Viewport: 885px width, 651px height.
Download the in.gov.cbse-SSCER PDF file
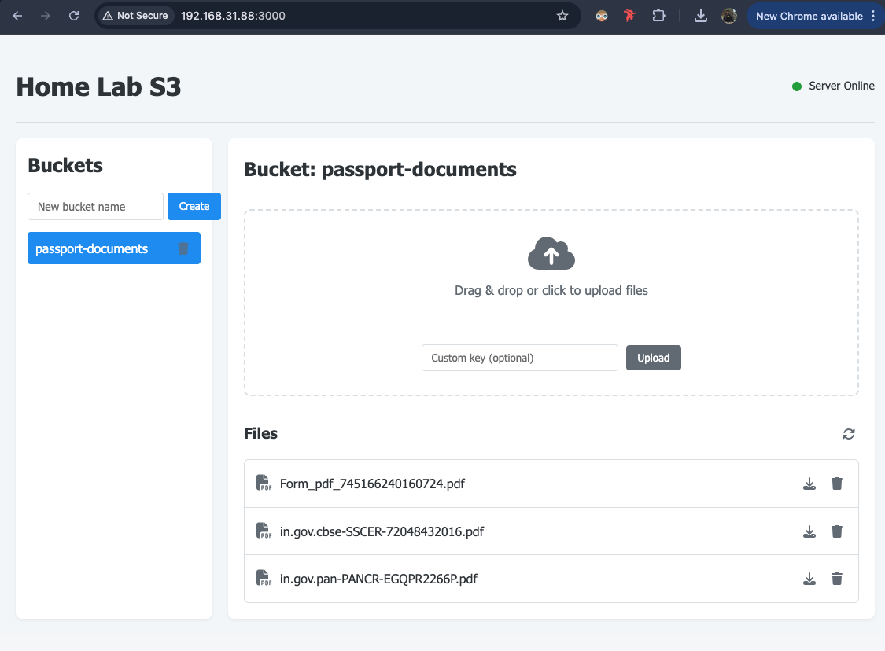(x=809, y=531)
